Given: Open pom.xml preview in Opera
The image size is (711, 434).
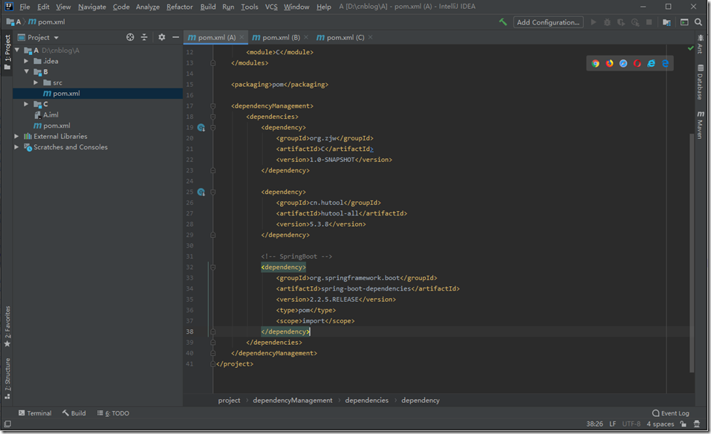Looking at the screenshot, I should click(637, 63).
